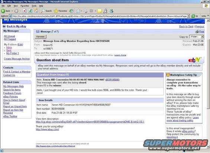Click the Edit link beside My Folders
The width and height of the screenshot is (210, 153).
(x=20, y=45)
